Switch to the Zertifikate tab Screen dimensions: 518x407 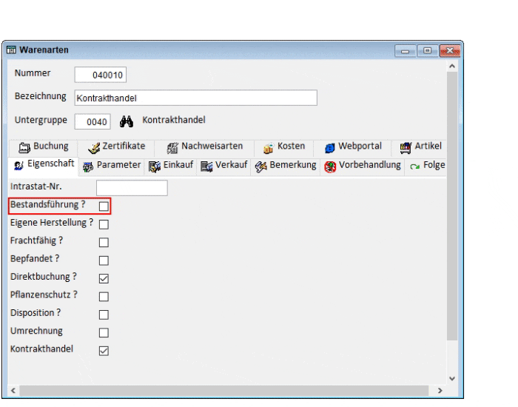point(117,147)
